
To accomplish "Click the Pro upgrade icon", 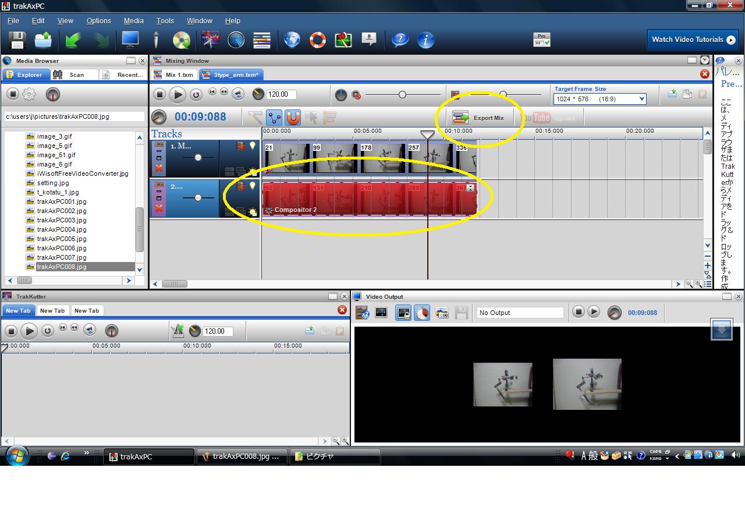I will [541, 40].
